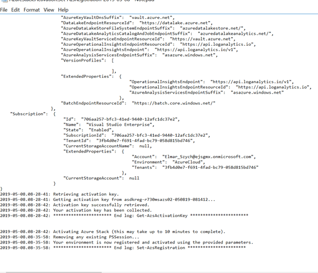Open the Help menu

pyautogui.click(x=63, y=10)
